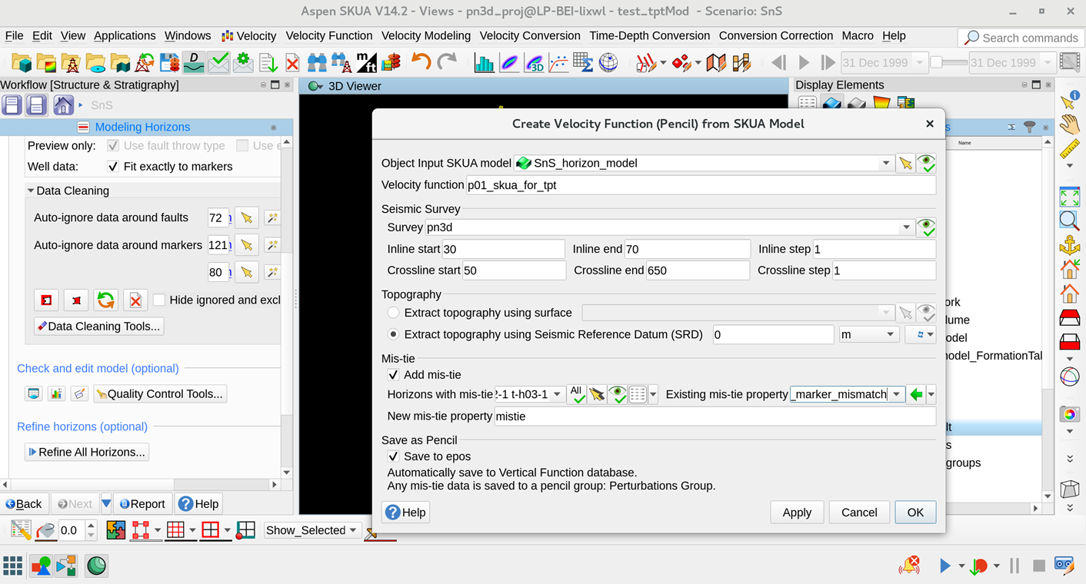Image resolution: width=1086 pixels, height=584 pixels.
Task: Click the green sphere icon in taskbar
Action: click(96, 566)
